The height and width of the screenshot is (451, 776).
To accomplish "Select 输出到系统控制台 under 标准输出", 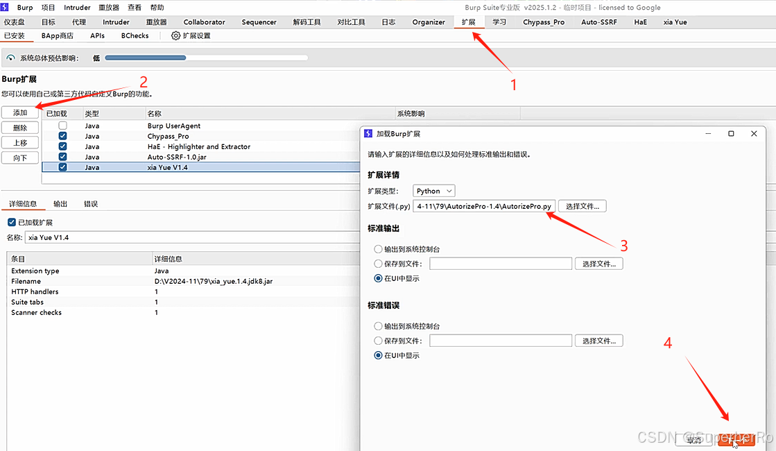I will 378,249.
